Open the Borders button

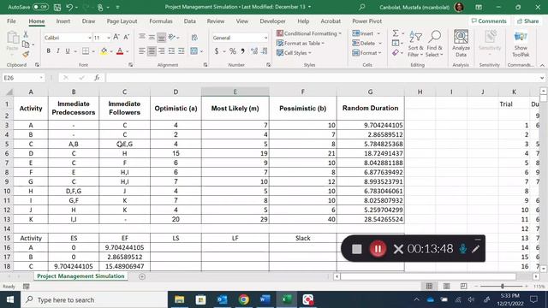[x=86, y=51]
